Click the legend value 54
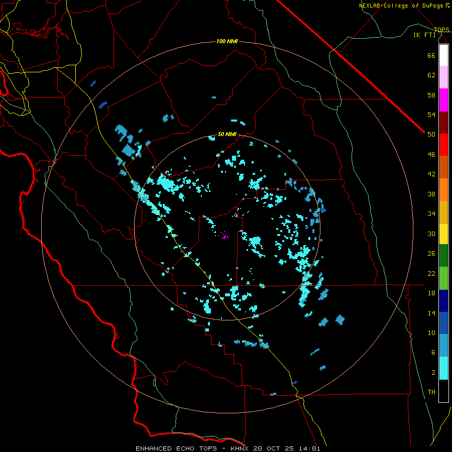The image size is (452, 452). (431, 115)
